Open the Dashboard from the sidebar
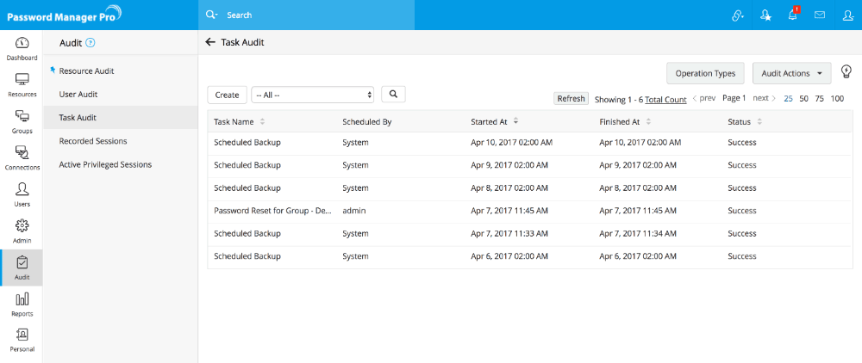The height and width of the screenshot is (363, 862). pyautogui.click(x=22, y=47)
